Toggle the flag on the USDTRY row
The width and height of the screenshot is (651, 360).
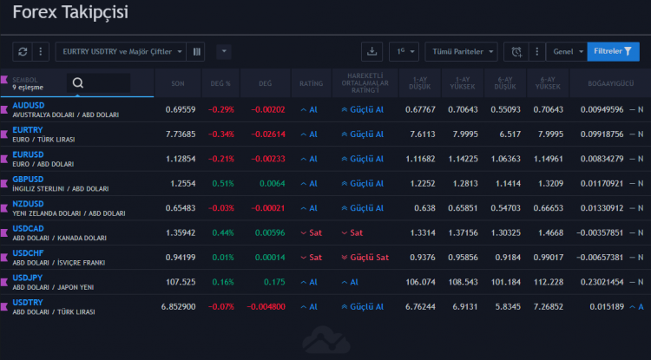pos(4,307)
